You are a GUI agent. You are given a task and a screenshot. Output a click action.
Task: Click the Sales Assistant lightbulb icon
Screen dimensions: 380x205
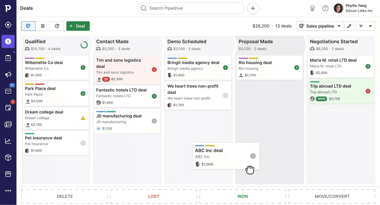(312, 8)
